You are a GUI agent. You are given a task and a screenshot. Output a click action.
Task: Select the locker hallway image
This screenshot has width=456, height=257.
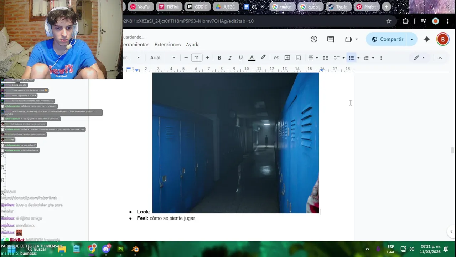[235, 143]
